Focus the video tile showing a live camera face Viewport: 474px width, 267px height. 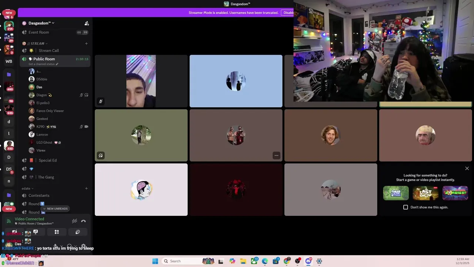(x=141, y=81)
